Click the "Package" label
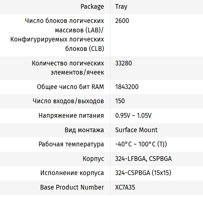 pyautogui.click(x=92, y=6)
